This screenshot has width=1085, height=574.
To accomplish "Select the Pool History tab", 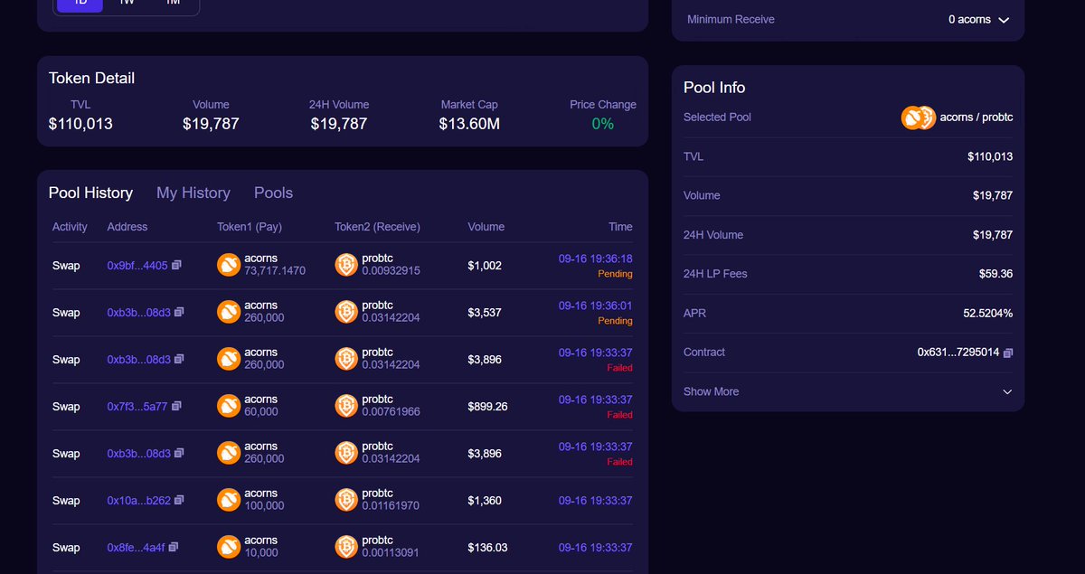I will (x=90, y=193).
